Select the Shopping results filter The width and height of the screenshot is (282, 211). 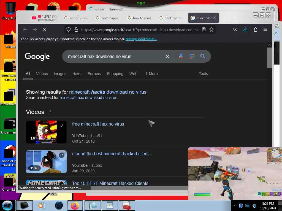coord(115,74)
